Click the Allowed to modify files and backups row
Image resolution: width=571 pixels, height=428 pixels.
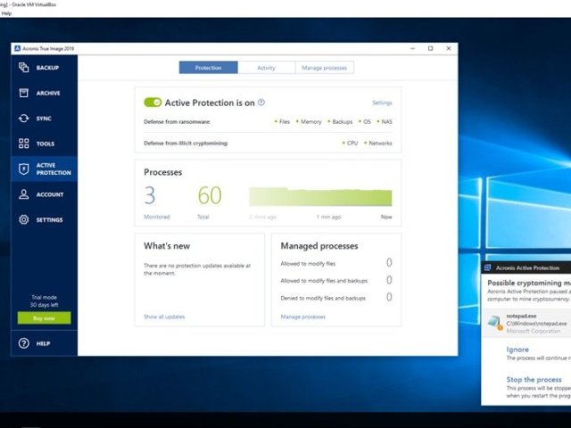tap(336, 280)
